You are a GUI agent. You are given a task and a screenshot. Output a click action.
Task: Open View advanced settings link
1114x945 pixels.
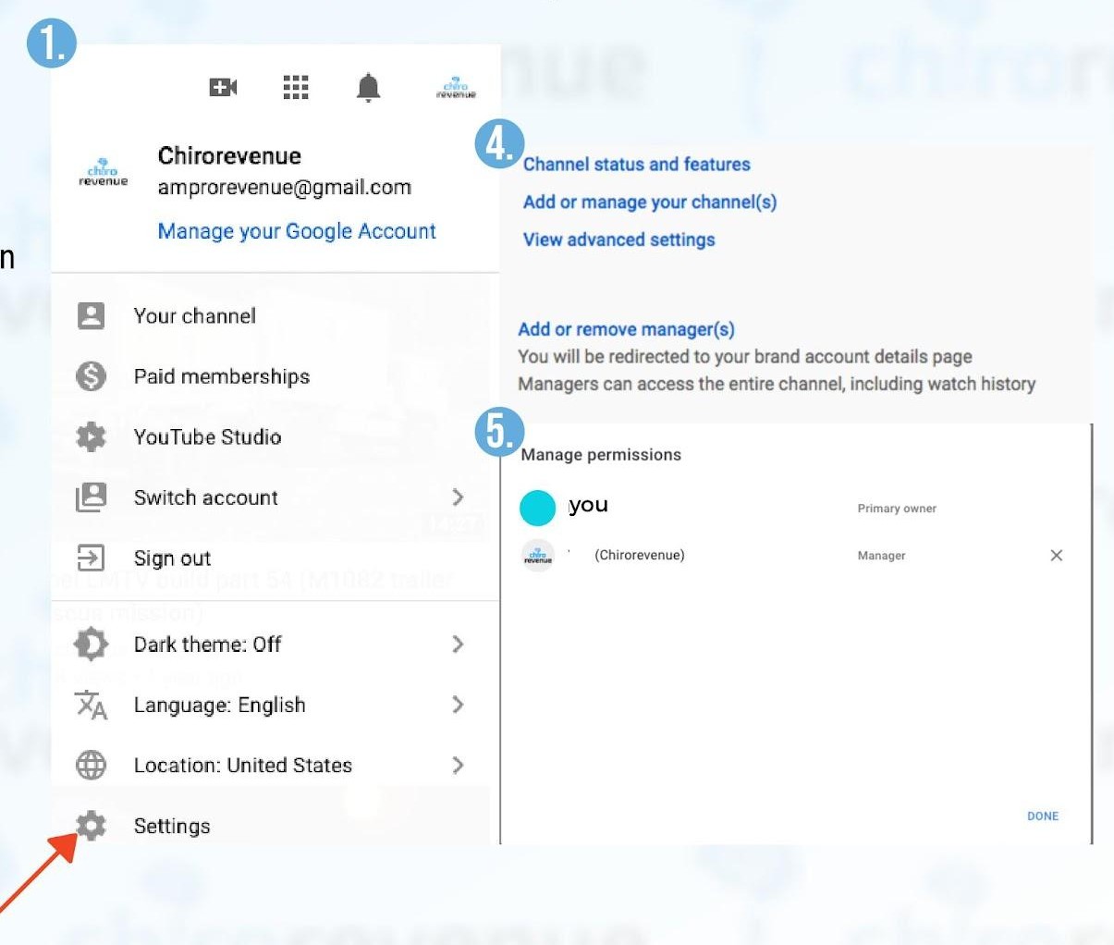[x=618, y=239]
